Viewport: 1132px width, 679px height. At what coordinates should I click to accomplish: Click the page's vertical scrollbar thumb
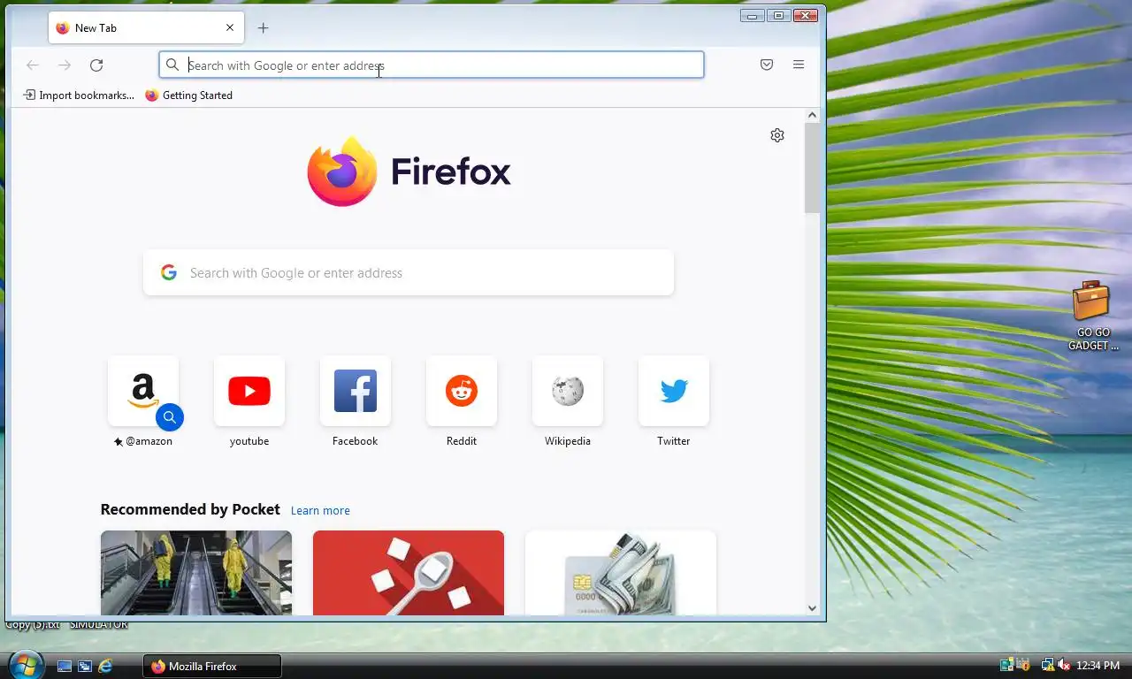coord(812,168)
